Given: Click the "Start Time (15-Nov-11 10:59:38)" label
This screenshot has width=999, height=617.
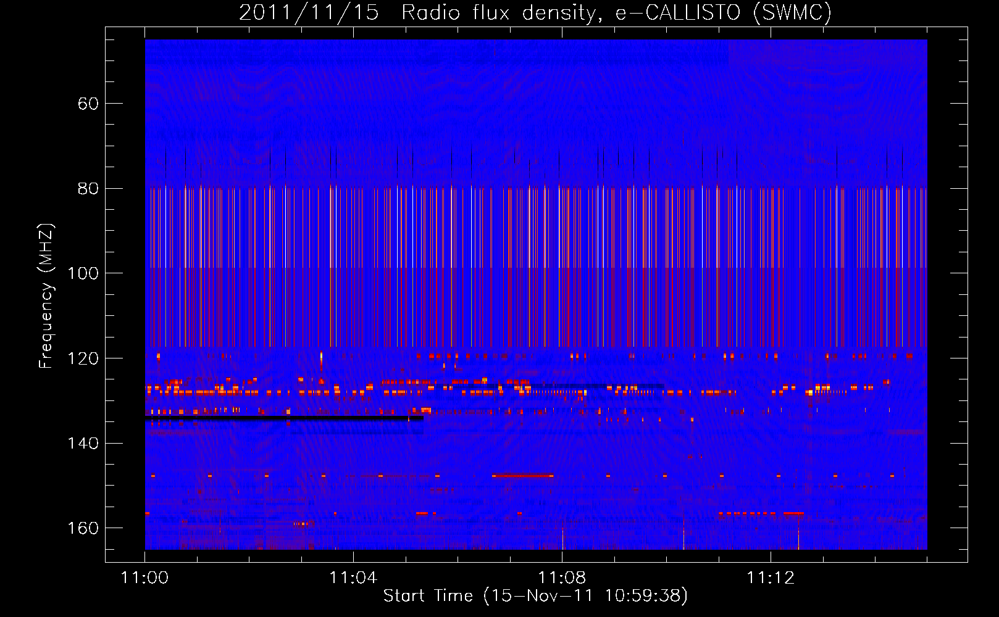Looking at the screenshot, I should coord(535,596).
